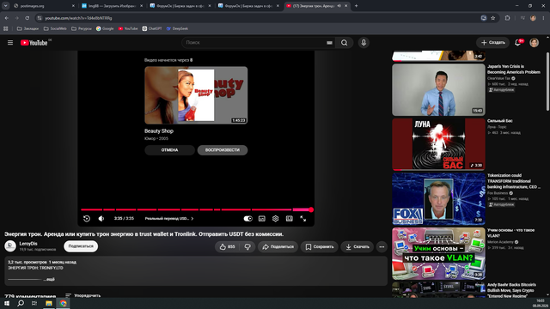This screenshot has height=309, width=550.
Task: Open the notifications bell
Action: (x=517, y=43)
